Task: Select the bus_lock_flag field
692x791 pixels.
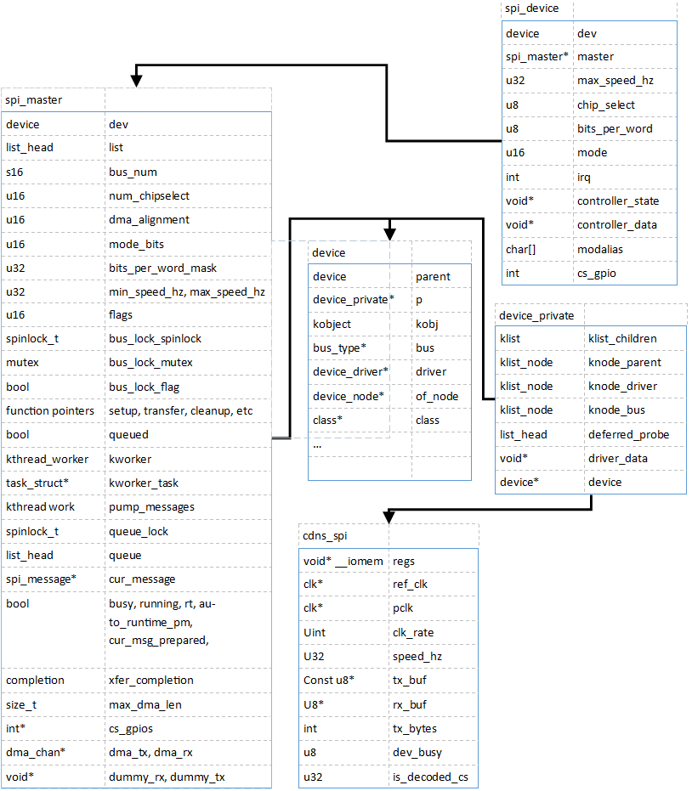Action: tap(144, 387)
